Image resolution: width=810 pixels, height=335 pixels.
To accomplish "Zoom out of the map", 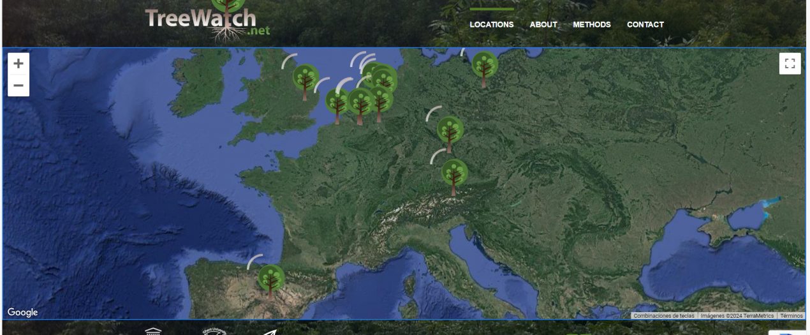I will tap(18, 86).
